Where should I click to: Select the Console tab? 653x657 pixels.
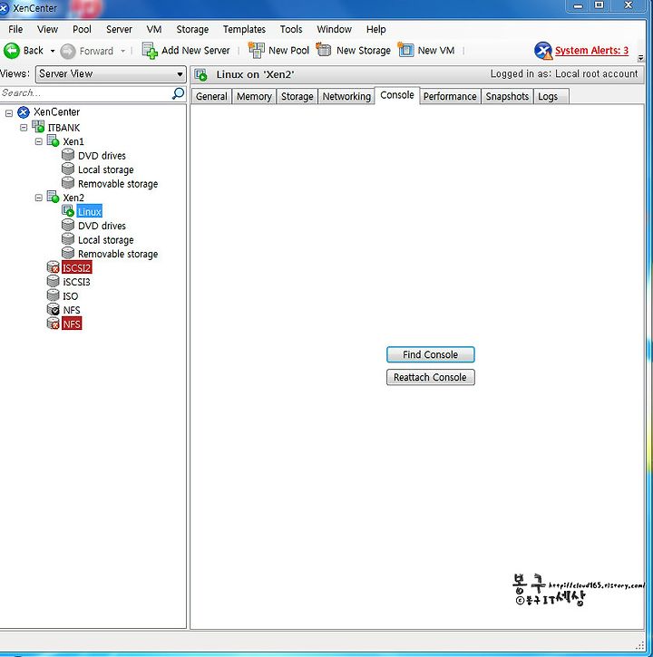click(396, 95)
